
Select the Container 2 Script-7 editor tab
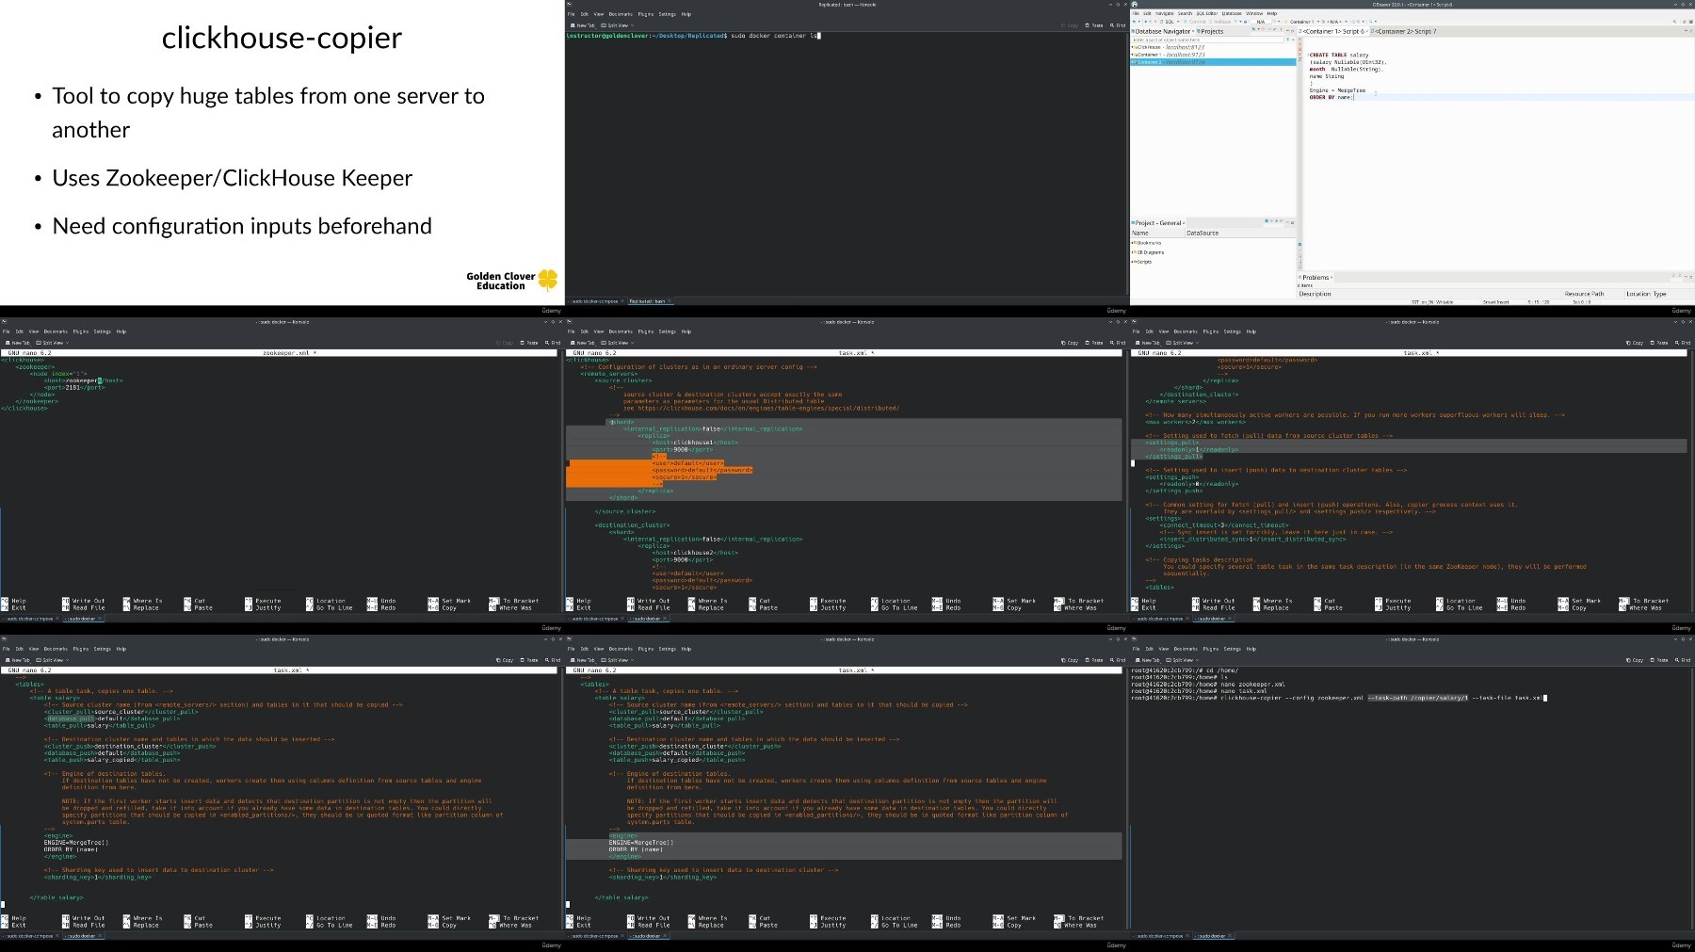coord(1405,31)
